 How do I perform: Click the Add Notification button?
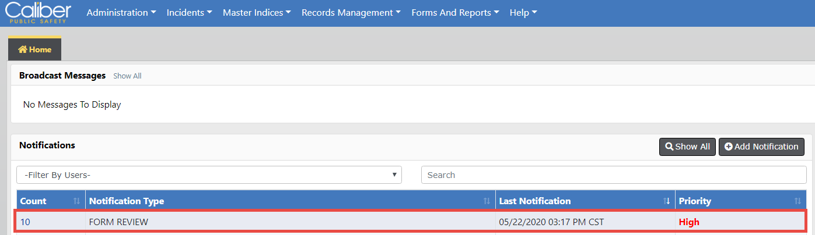click(x=761, y=147)
